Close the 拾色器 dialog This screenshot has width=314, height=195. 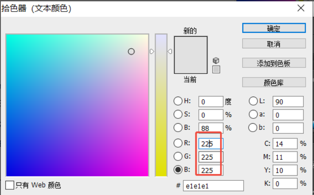click(301, 8)
